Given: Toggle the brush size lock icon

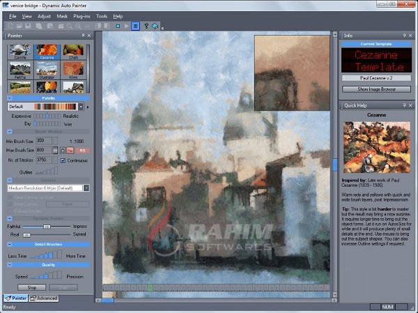Looking at the screenshot, I should pos(63,151).
